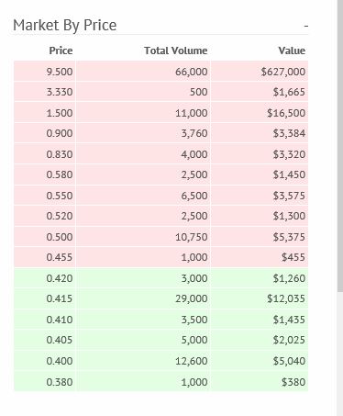Sort by the Total Volume header
Viewport: 343px width, 416px height.
pos(176,51)
